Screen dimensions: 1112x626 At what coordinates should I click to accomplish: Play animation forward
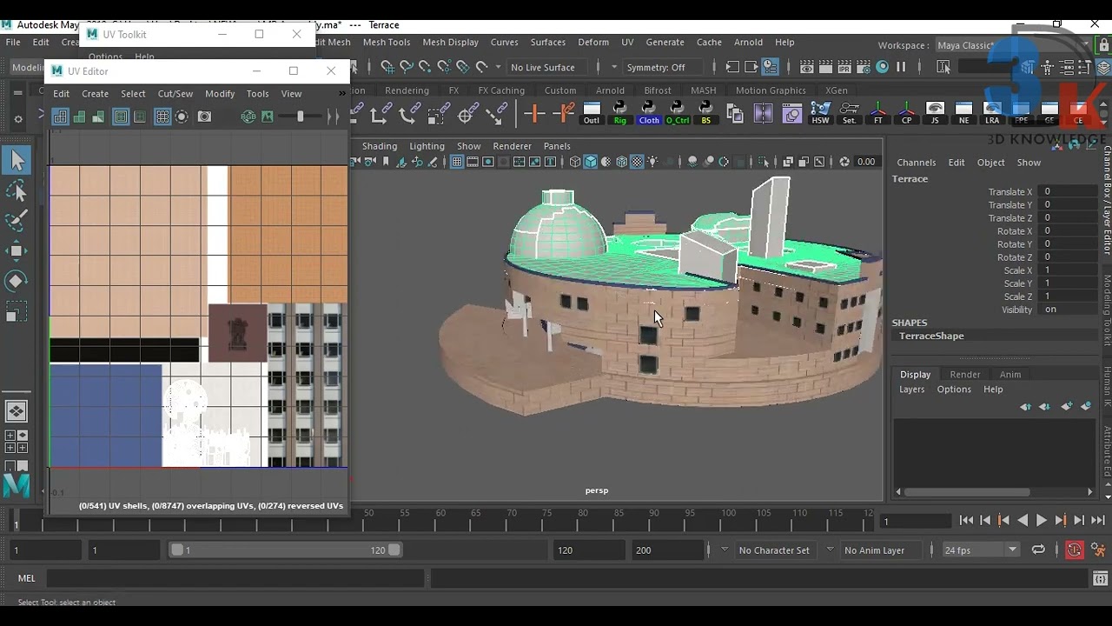coord(1042,520)
